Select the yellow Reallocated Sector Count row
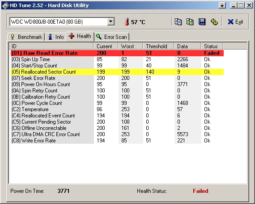This screenshot has width=255, height=204. click(x=117, y=72)
